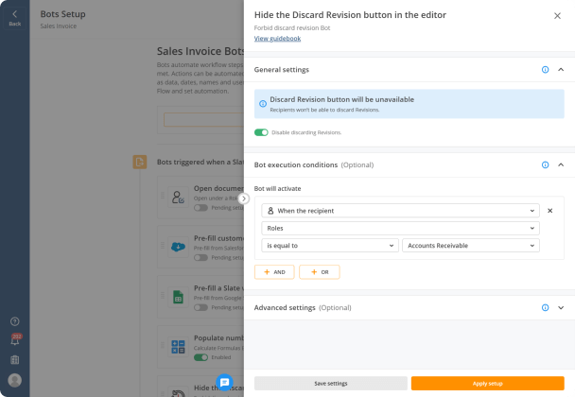
Task: Go back using the Back arrow
Action: tap(15, 18)
